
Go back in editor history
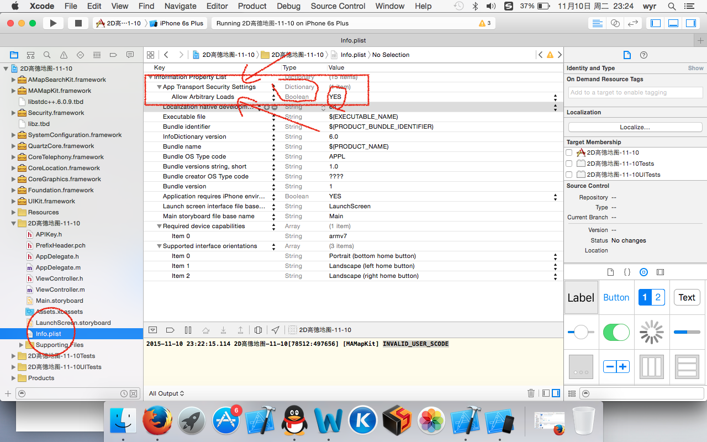pyautogui.click(x=166, y=55)
